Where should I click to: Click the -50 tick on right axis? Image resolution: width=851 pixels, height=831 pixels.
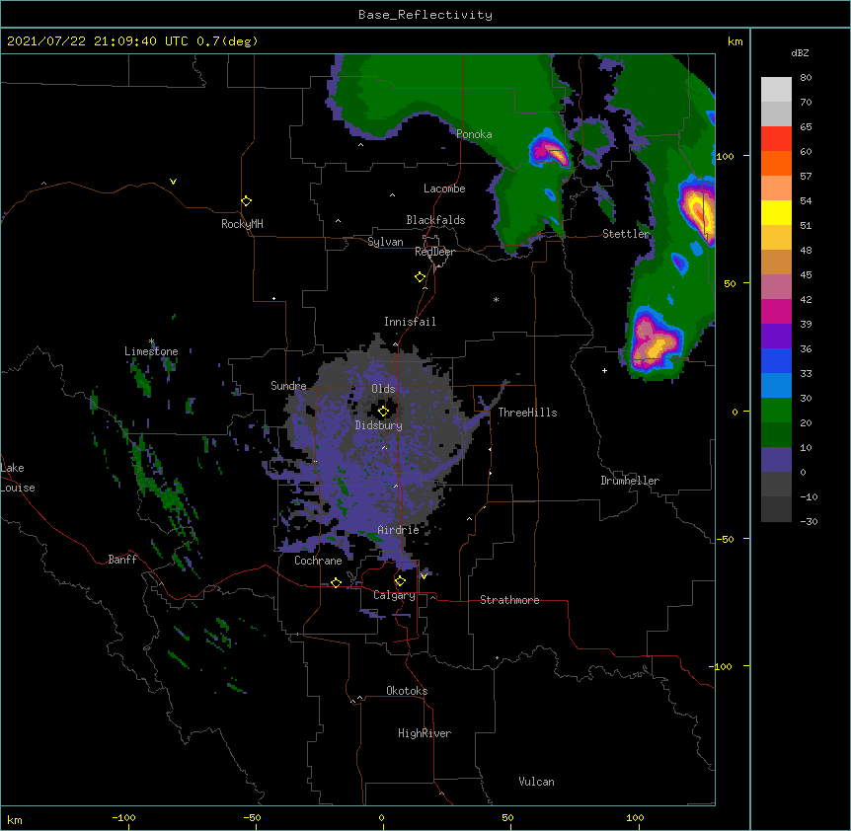coord(725,539)
